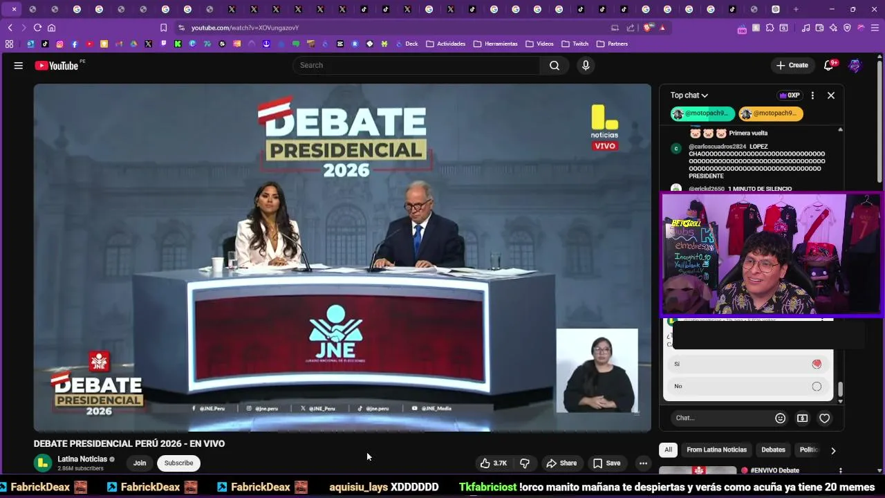
Task: Dislike the debate video
Action: click(525, 463)
